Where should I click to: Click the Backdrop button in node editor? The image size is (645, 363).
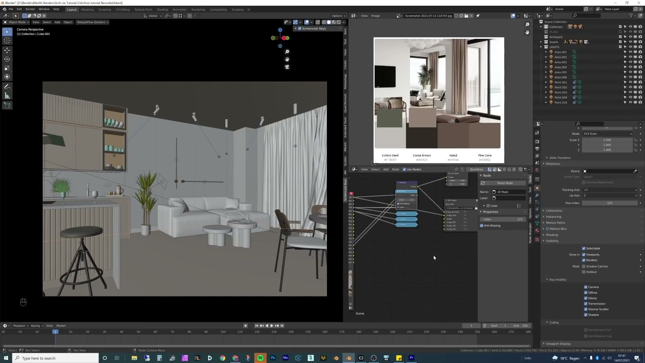pos(476,169)
